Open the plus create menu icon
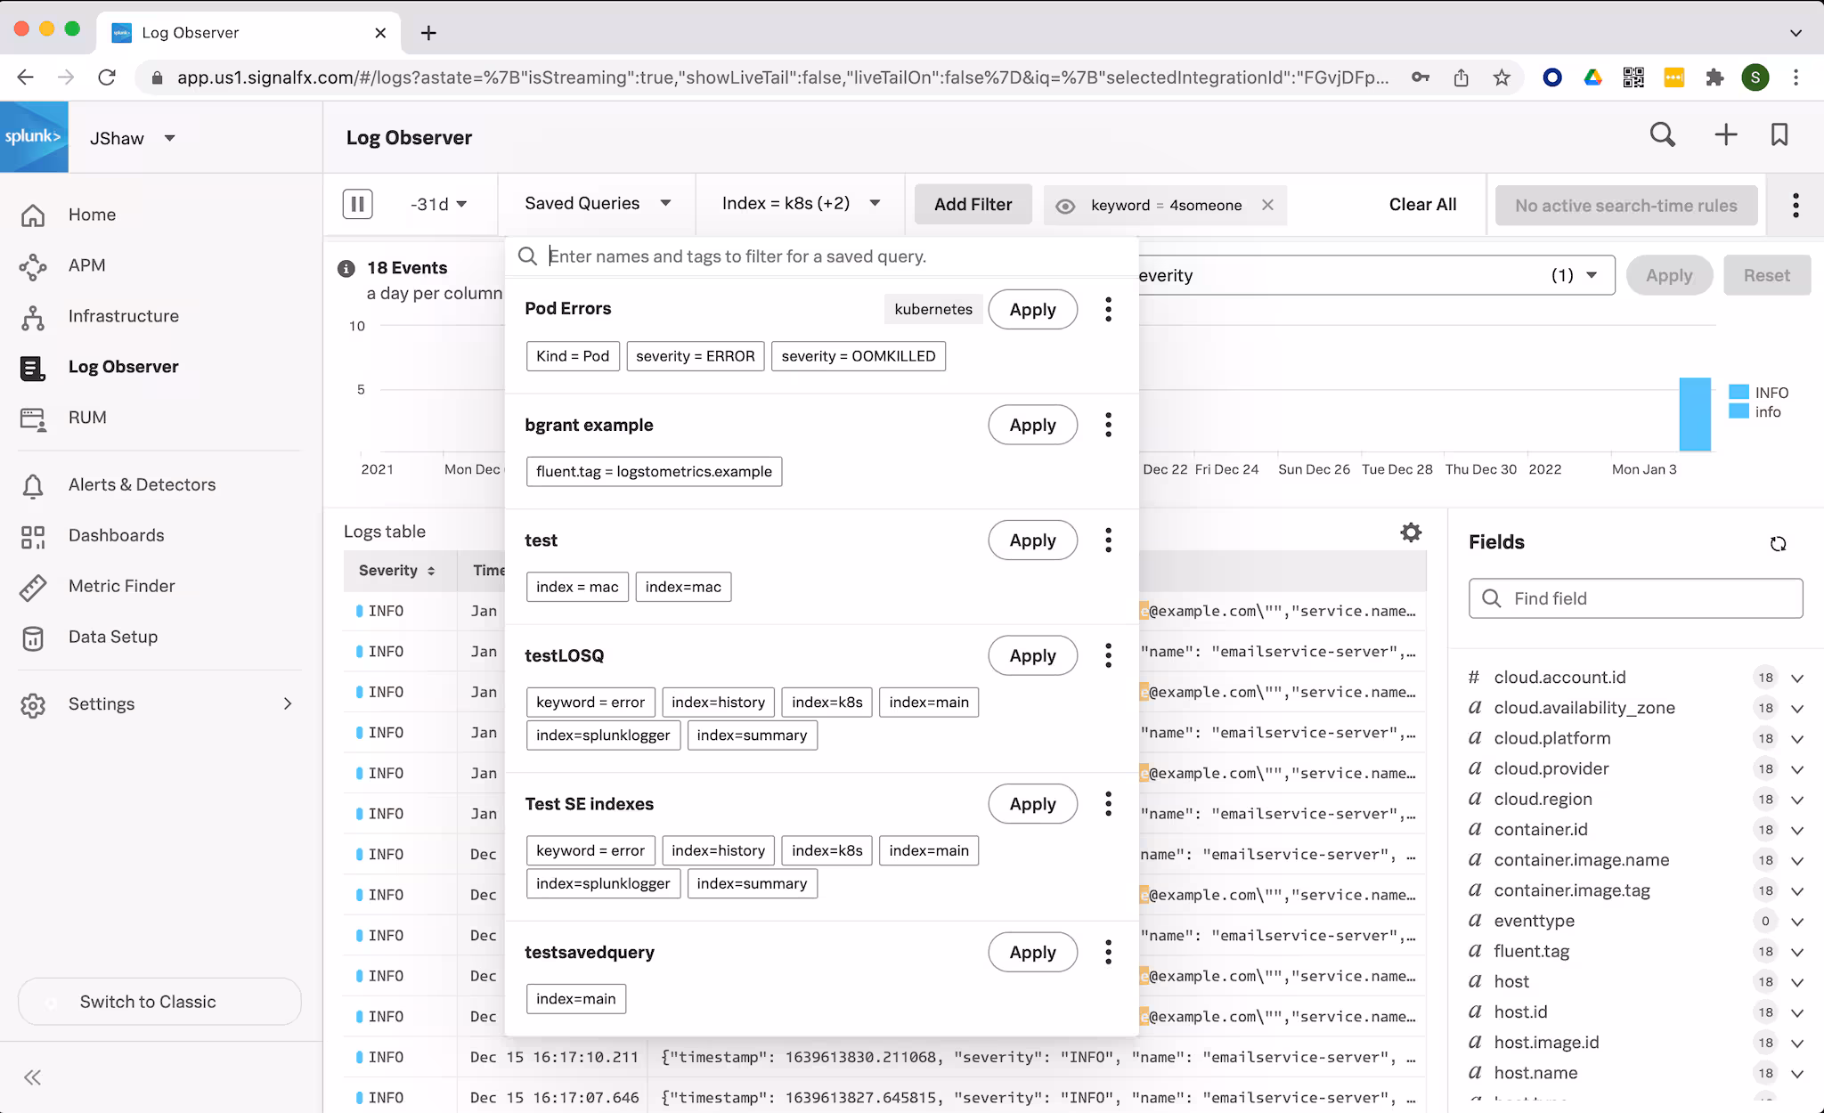 coord(1725,135)
